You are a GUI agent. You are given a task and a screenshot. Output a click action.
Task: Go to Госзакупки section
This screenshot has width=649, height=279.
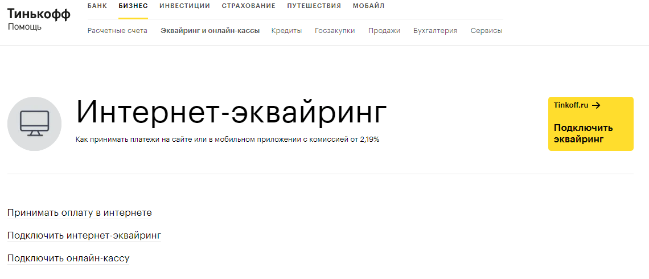point(335,31)
